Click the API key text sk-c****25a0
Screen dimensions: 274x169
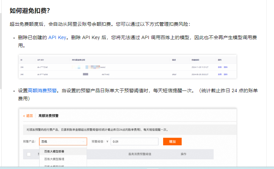[43, 67]
